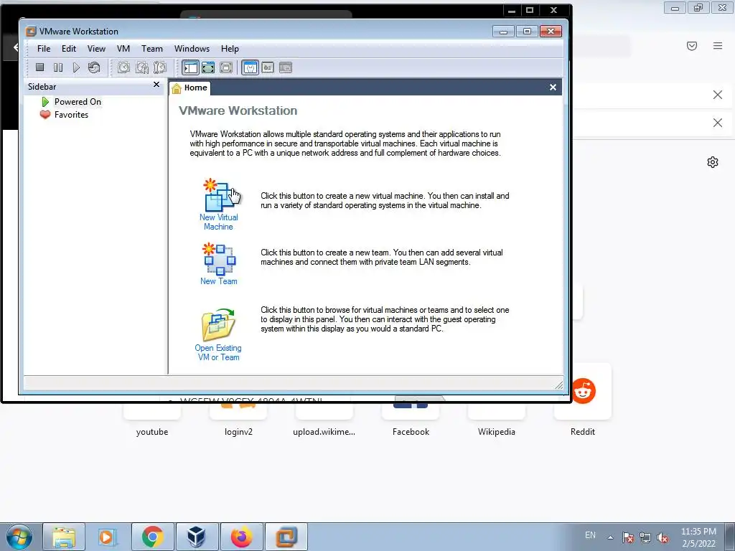Open Chrome from the taskbar
Image resolution: width=735 pixels, height=551 pixels.
pyautogui.click(x=152, y=537)
